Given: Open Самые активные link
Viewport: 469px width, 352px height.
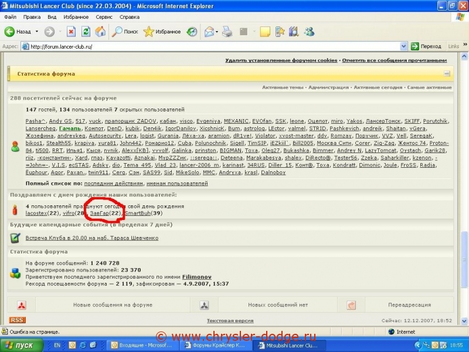Looking at the screenshot, I should click(x=429, y=87).
